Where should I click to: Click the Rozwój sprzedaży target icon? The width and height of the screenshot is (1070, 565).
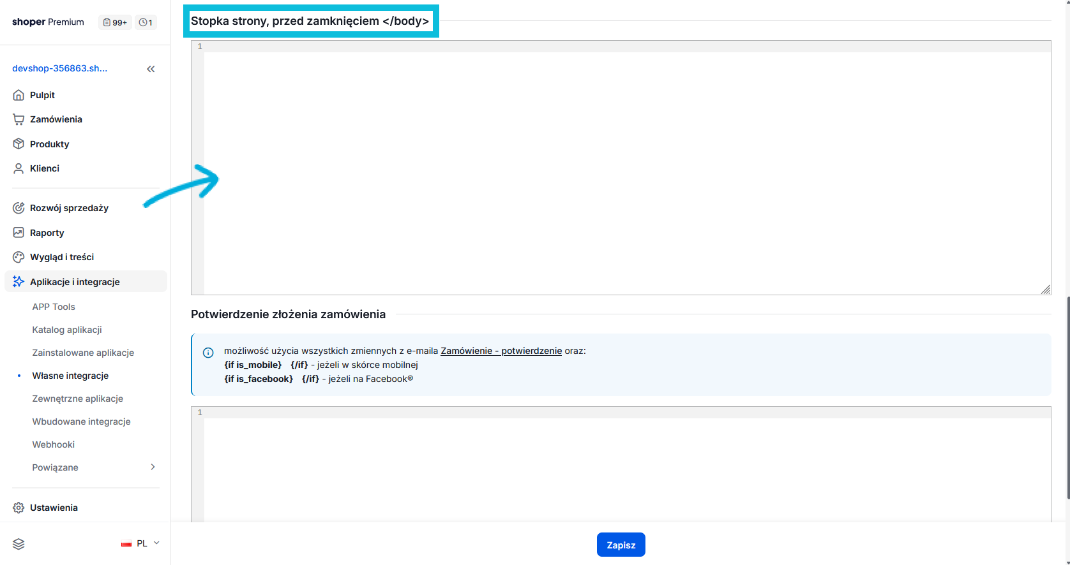(19, 208)
